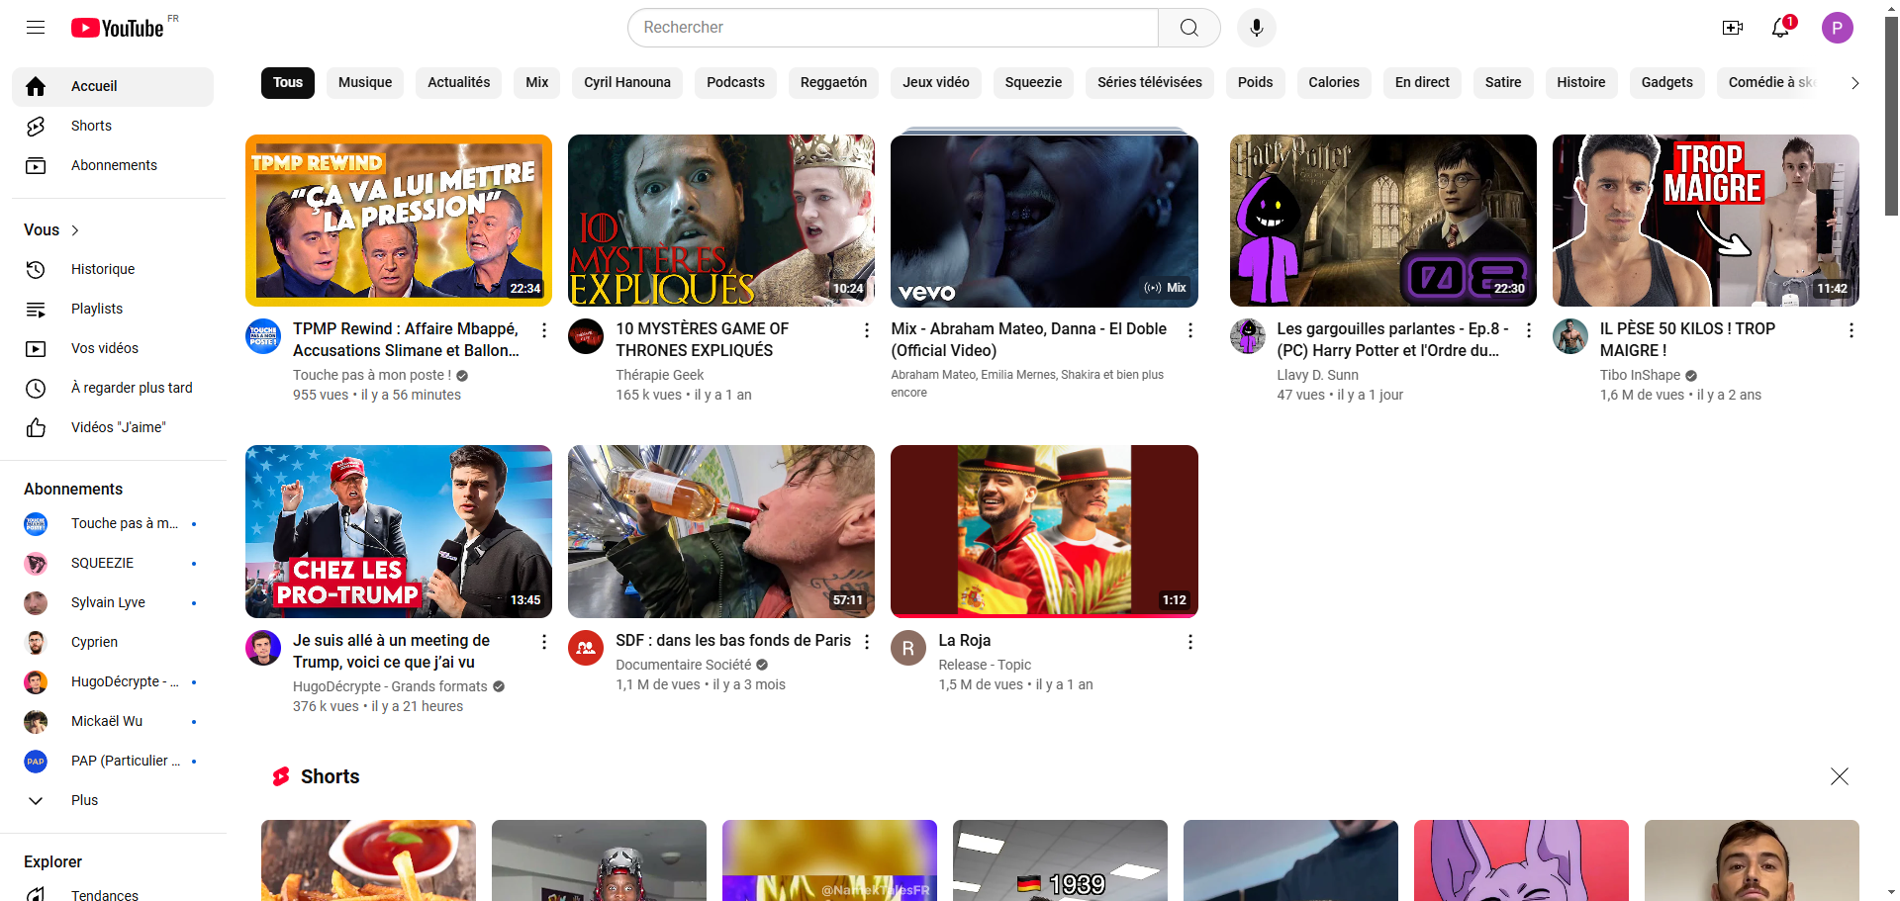Select the Podcasts filter chip
1900x901 pixels.
[x=735, y=83]
